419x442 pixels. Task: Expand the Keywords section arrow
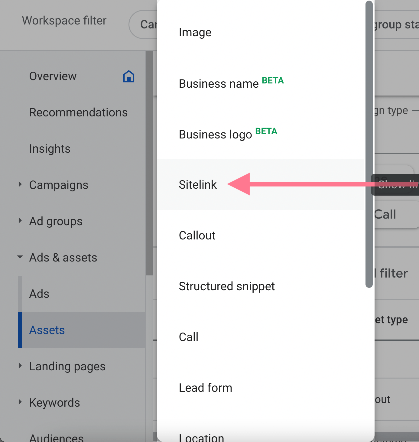pos(20,402)
